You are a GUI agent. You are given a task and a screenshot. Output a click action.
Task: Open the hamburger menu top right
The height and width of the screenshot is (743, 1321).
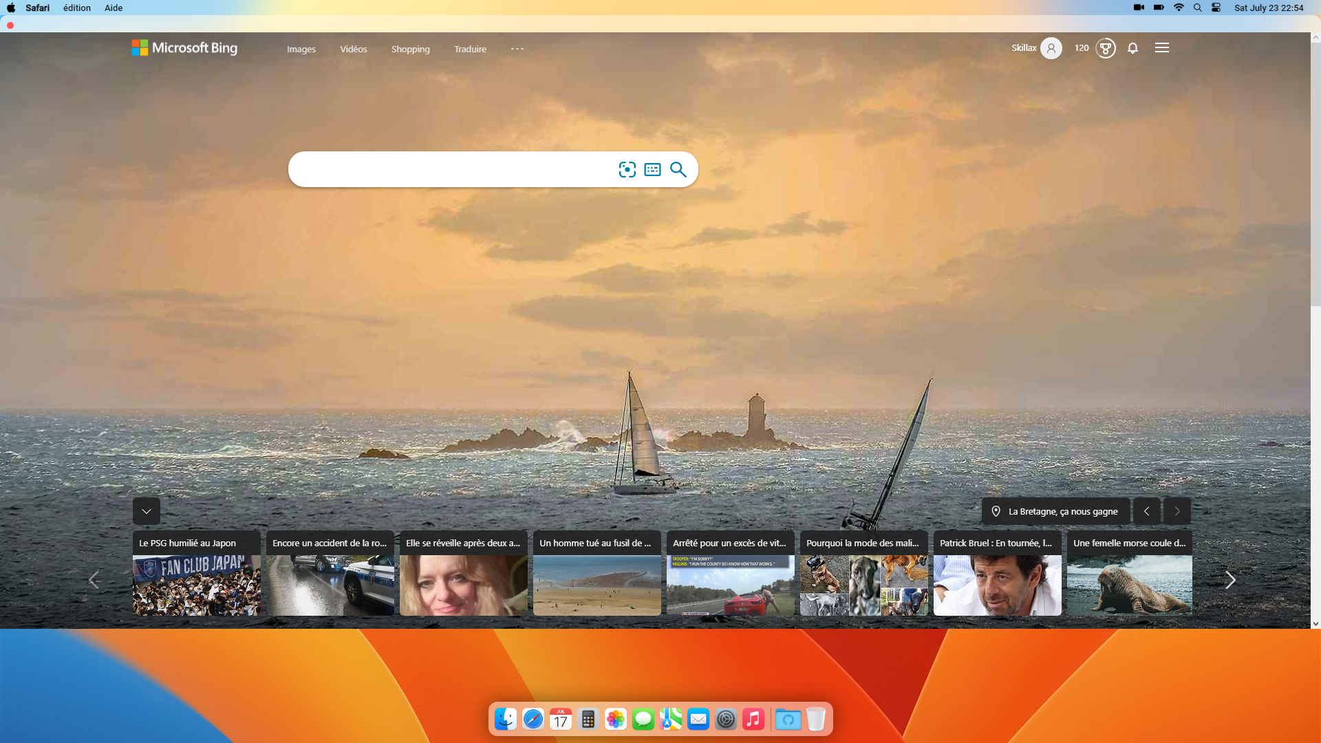pos(1162,48)
